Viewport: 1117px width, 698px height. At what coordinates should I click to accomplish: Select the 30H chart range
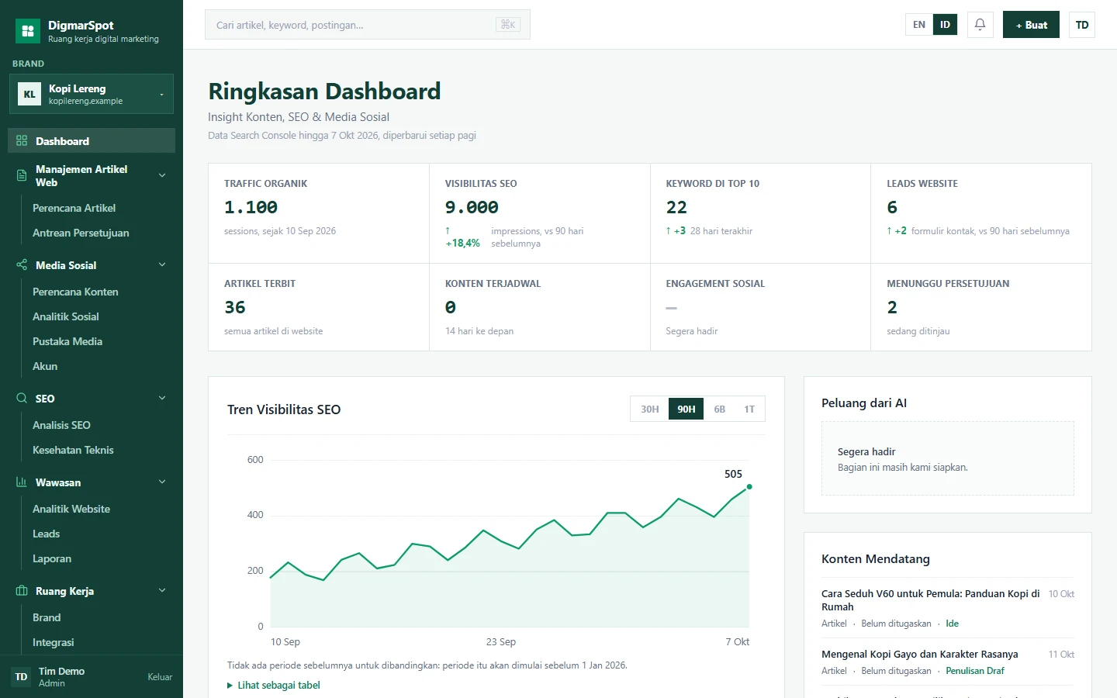coord(650,409)
